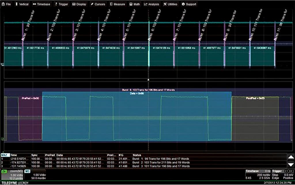
Task: Open the Z4 zoom trace descriptor box
Action: pyautogui.click(x=12, y=175)
